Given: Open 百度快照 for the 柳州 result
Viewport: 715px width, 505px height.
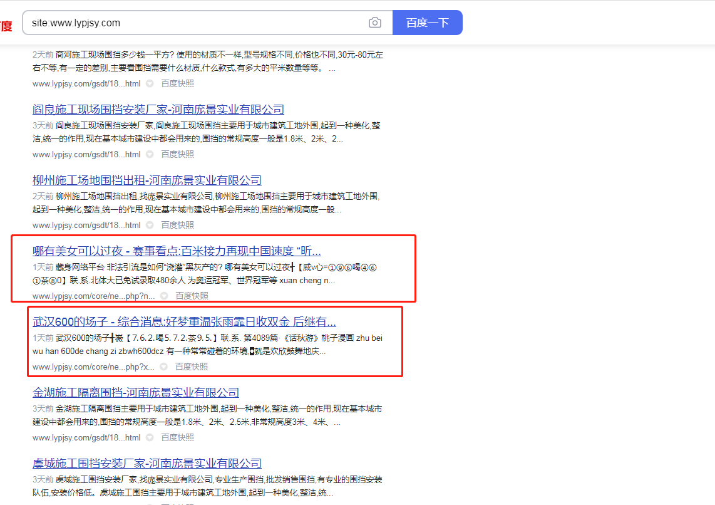Looking at the screenshot, I should tap(177, 225).
